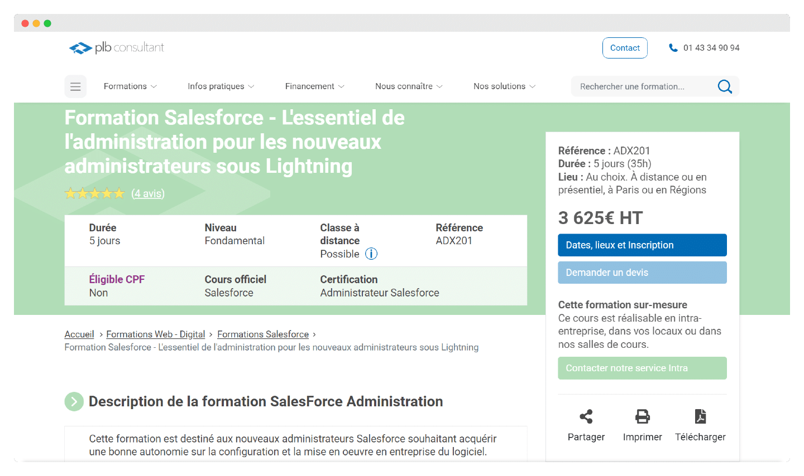The height and width of the screenshot is (476, 804).
Task: Click the Imprimer label
Action: tap(643, 437)
